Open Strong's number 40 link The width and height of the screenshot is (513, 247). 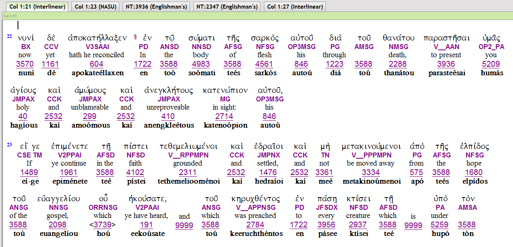23,117
